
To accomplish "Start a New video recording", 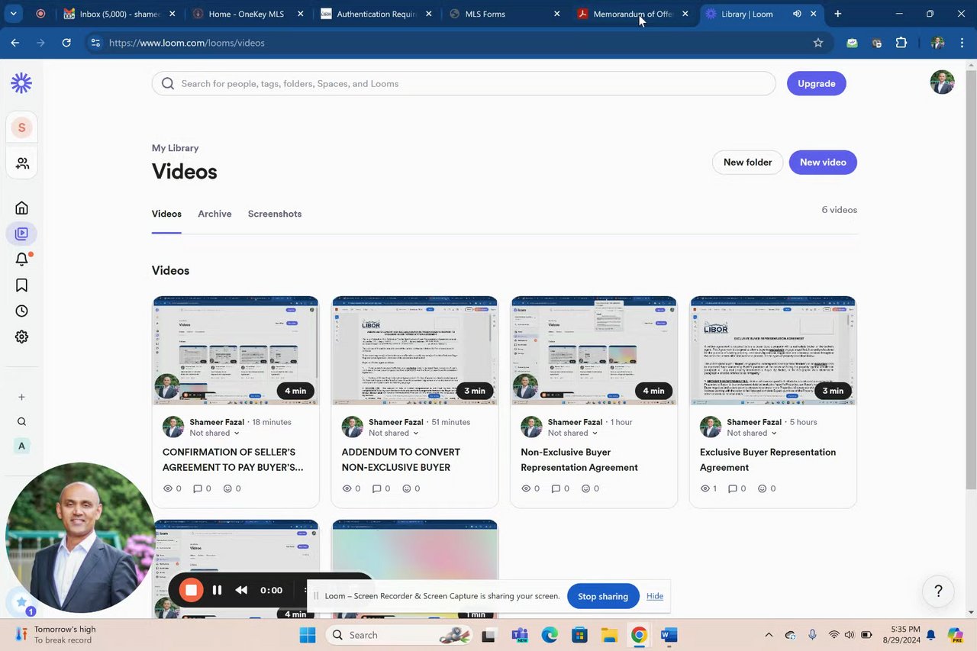I will tap(823, 162).
